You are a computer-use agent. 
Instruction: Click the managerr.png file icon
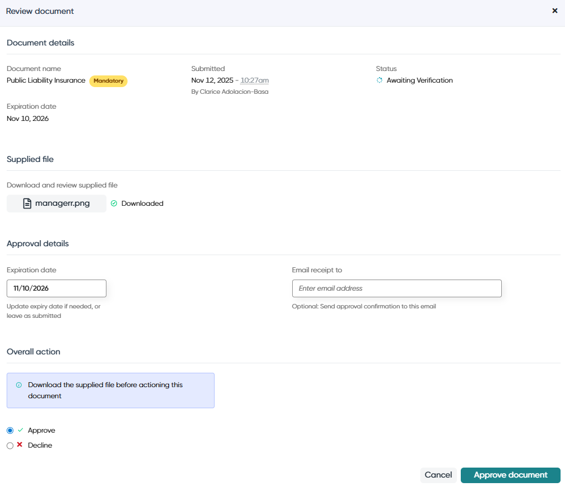point(27,204)
